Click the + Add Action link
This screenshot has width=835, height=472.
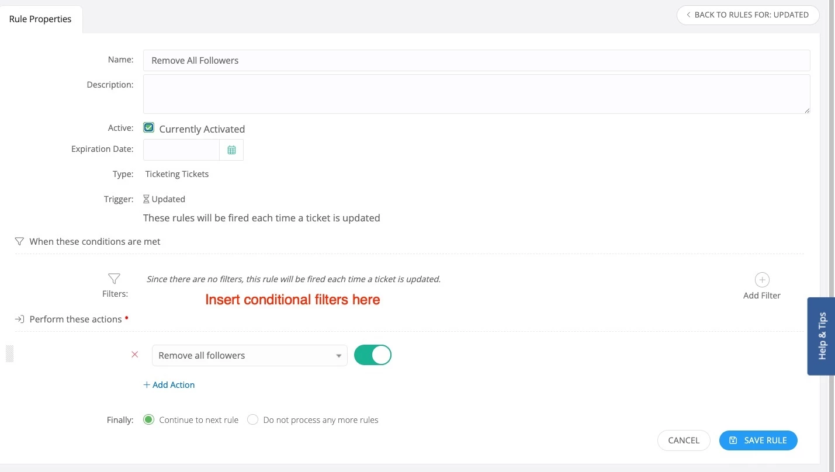(169, 385)
